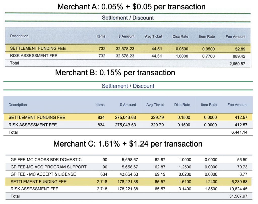Select the 3.1400 disc rate value
The image size is (258, 204).
click(185, 189)
